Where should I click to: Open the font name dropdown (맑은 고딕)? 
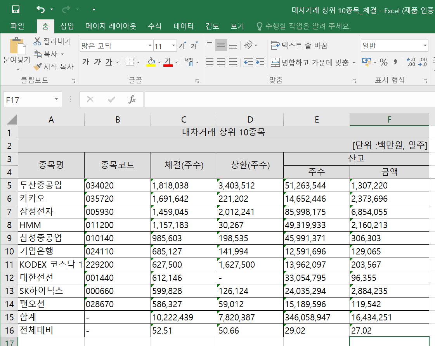click(150, 46)
